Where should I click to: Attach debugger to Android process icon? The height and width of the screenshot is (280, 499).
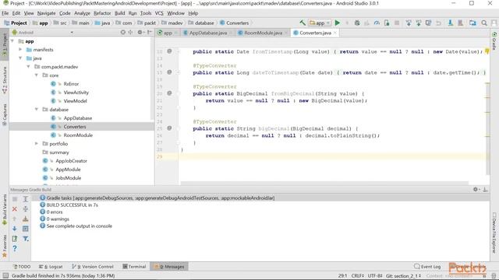[x=387, y=23]
